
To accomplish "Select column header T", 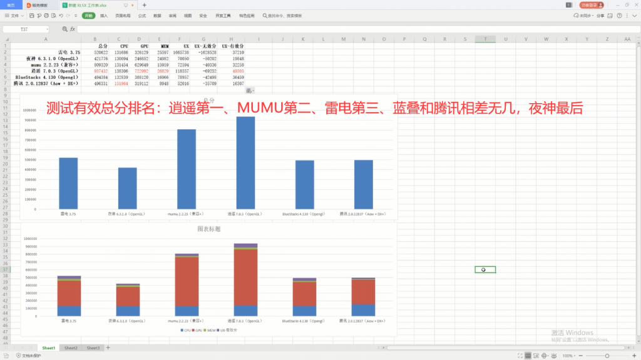I will tap(485, 39).
